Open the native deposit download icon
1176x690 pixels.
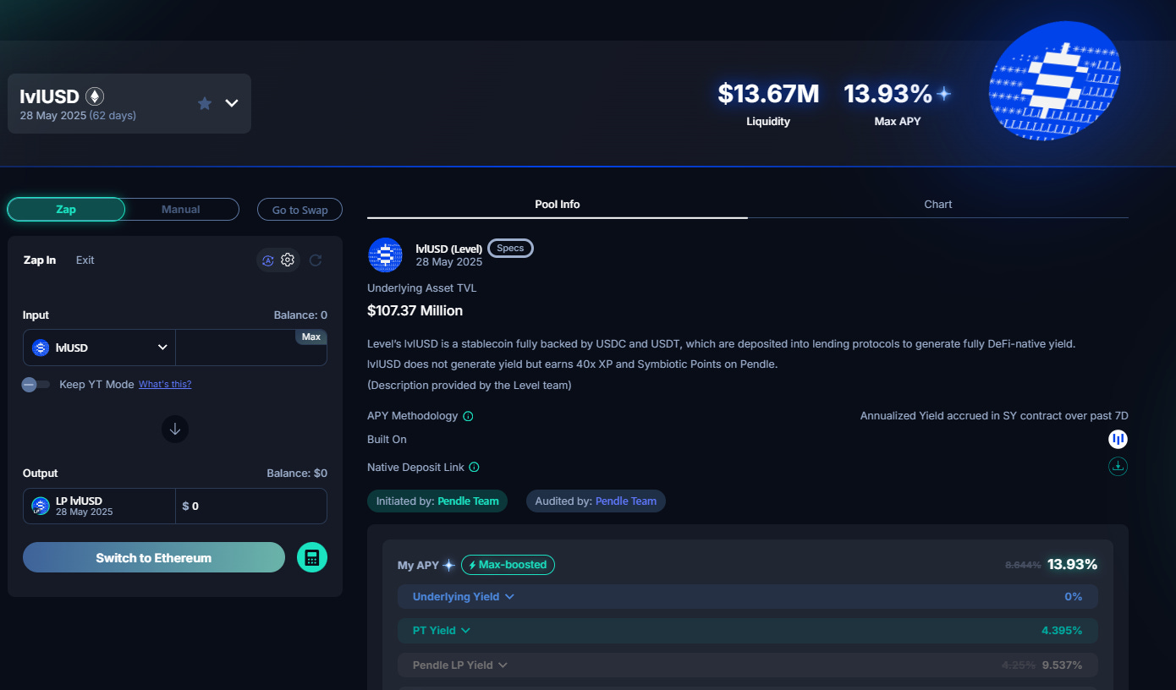[x=1118, y=466]
